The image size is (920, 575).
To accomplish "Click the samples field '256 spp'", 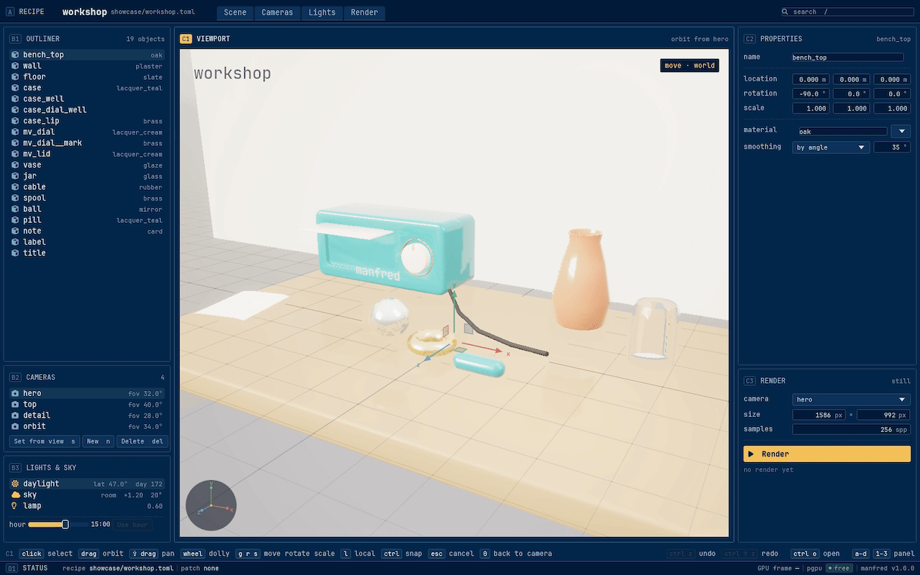I will click(852, 430).
